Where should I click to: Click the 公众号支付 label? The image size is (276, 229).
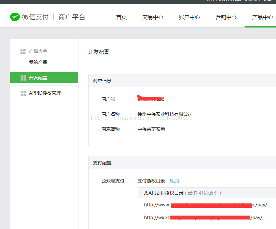click(113, 181)
